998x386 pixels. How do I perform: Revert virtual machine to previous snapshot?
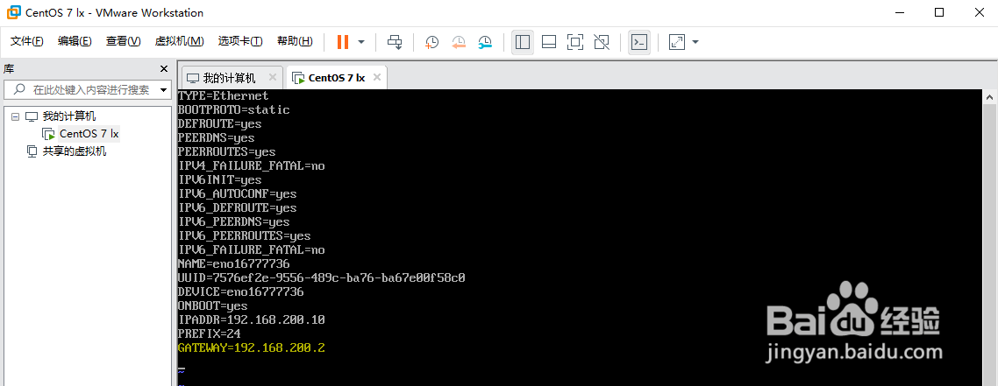tap(459, 42)
